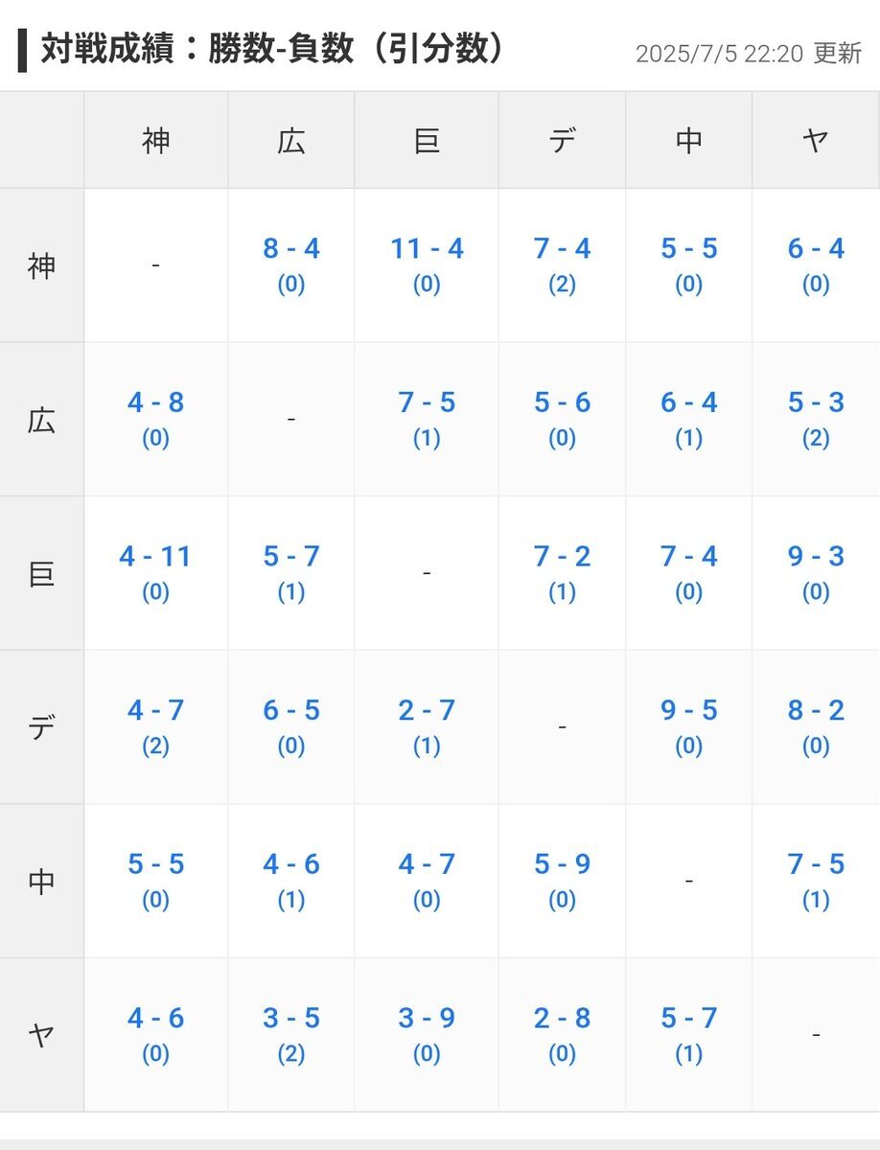Image resolution: width=880 pixels, height=1150 pixels.
Task: Select 中 vs ヤ record 7 - 5
Action: [x=816, y=865]
